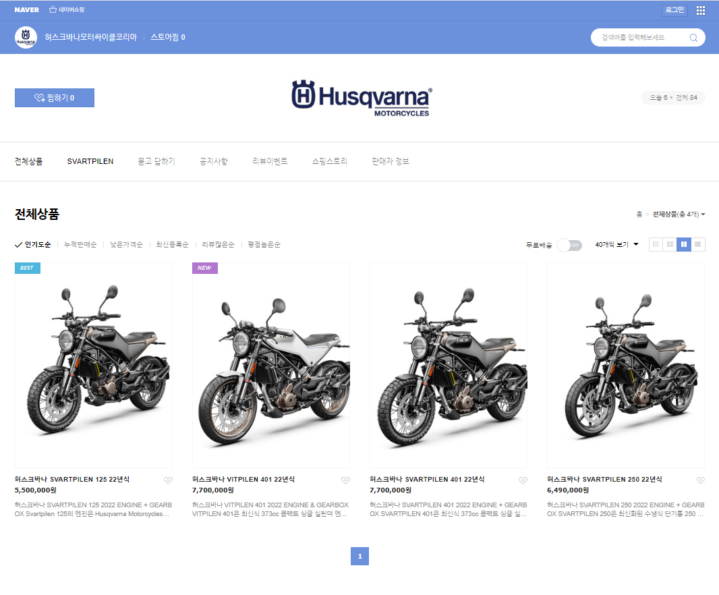Open the apps grid icon
This screenshot has height=595, width=719.
(x=701, y=10)
